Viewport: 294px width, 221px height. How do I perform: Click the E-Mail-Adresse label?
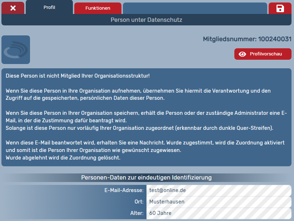tap(123, 190)
